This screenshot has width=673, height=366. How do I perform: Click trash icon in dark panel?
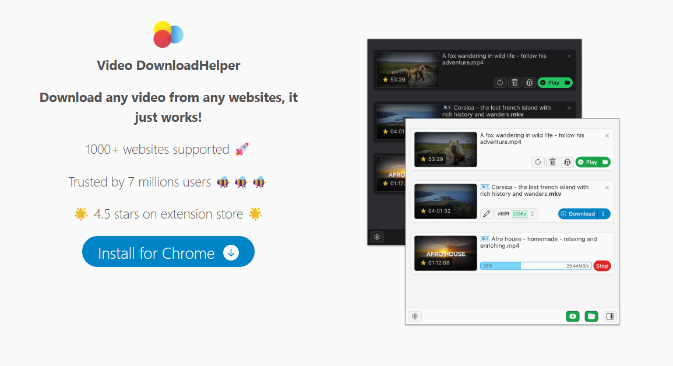[515, 82]
